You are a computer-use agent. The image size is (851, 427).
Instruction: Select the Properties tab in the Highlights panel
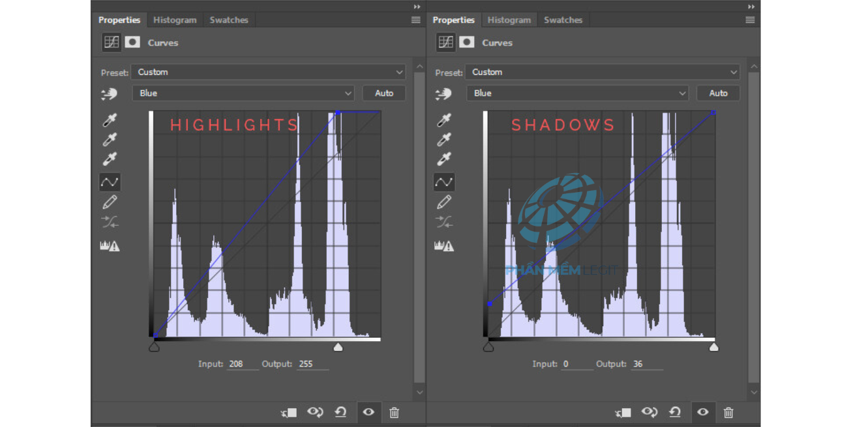click(x=119, y=20)
